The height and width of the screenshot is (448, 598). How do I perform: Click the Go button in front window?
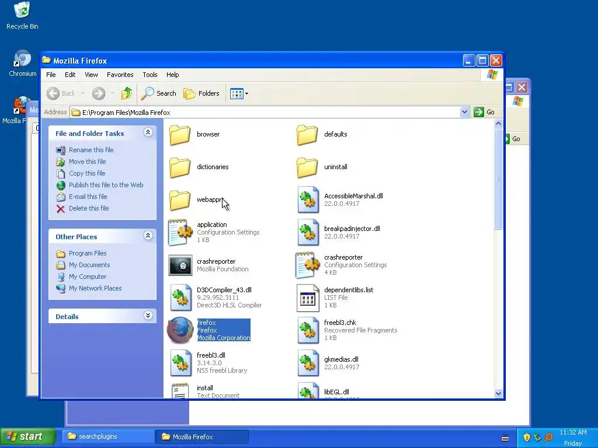coord(484,112)
